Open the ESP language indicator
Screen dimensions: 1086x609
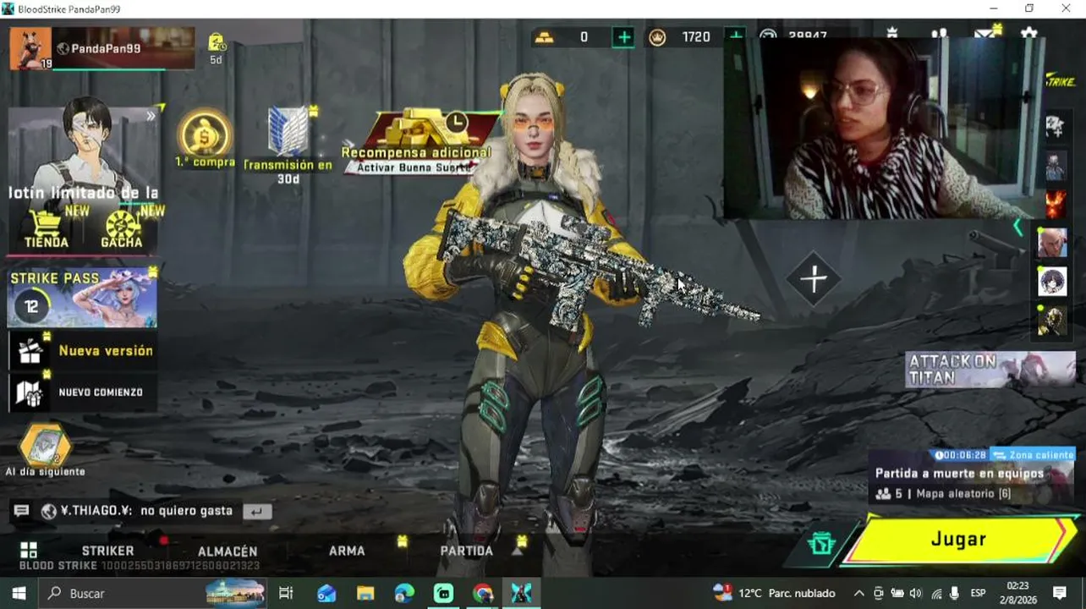(978, 593)
